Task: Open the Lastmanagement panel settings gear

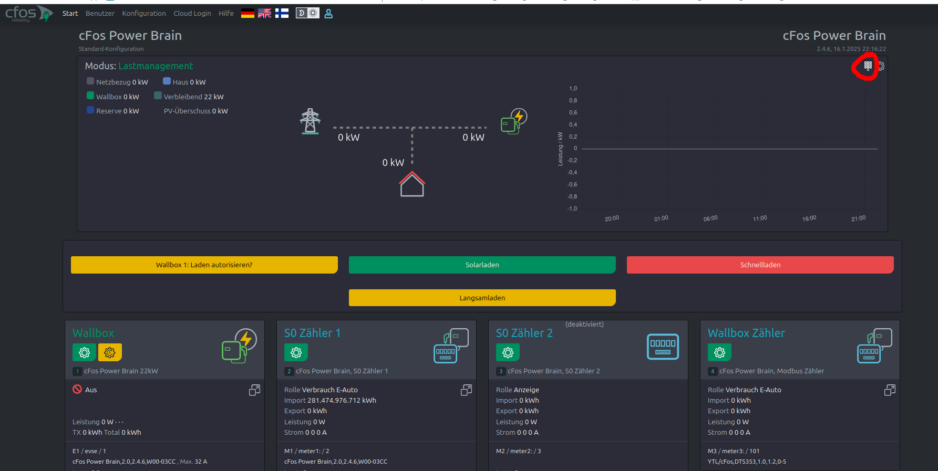Action: (881, 66)
